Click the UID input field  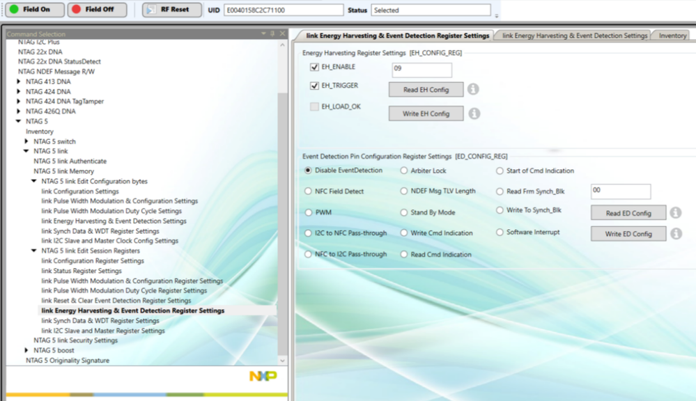284,10
